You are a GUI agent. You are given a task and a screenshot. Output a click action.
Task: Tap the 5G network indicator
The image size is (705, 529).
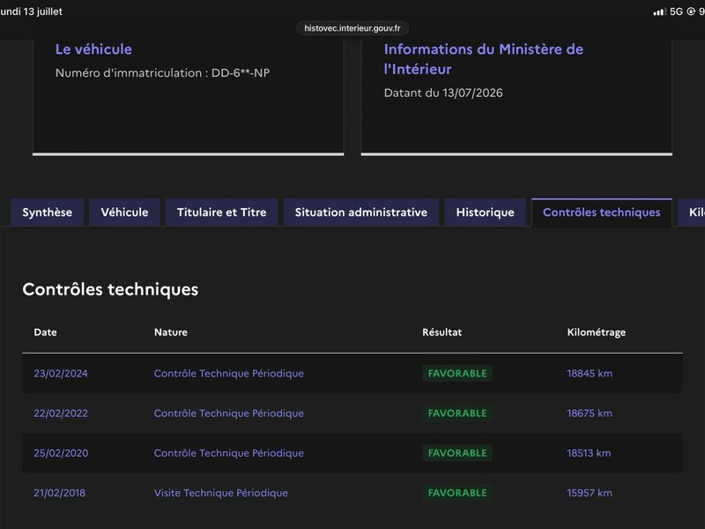tap(676, 11)
